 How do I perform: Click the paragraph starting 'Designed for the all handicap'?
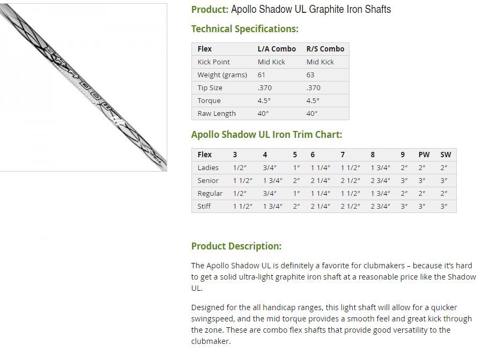point(331,324)
